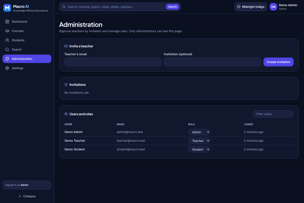
Task: Click joined time for Demo Teacher row
Action: [x=253, y=141]
